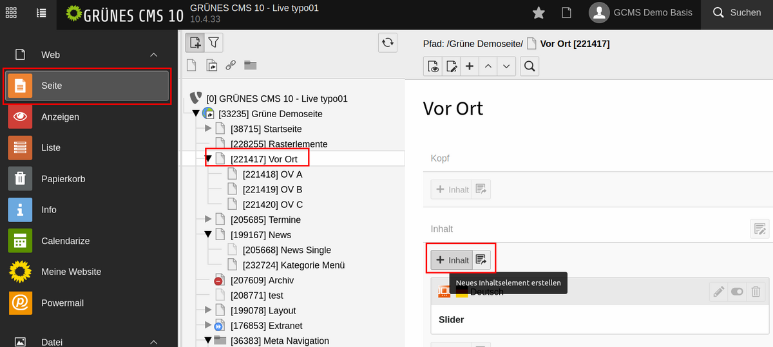Viewport: 773px width, 347px height.
Task: Select page [221417] Vor Ort in tree
Action: [x=264, y=159]
